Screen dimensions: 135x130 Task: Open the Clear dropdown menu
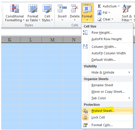[105, 19]
